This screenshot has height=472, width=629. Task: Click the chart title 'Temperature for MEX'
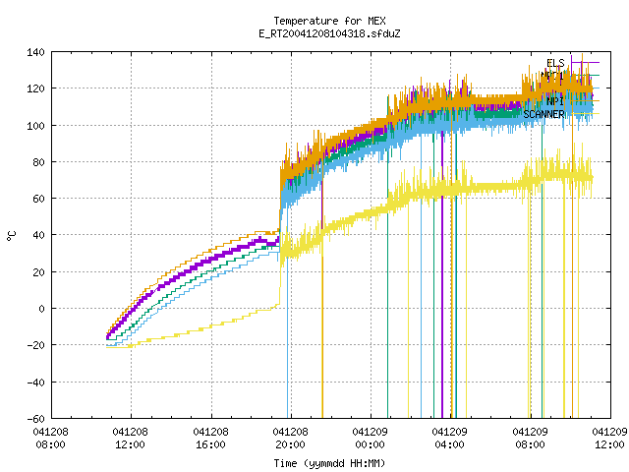click(x=329, y=21)
